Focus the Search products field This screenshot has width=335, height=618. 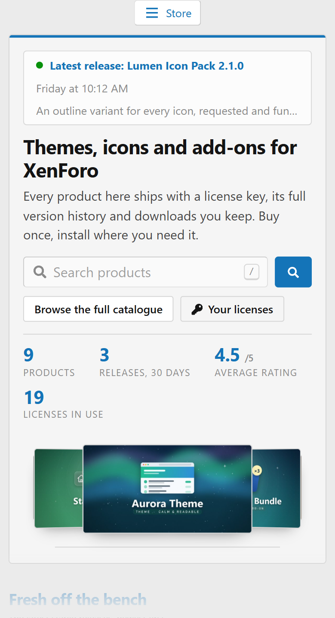(145, 272)
